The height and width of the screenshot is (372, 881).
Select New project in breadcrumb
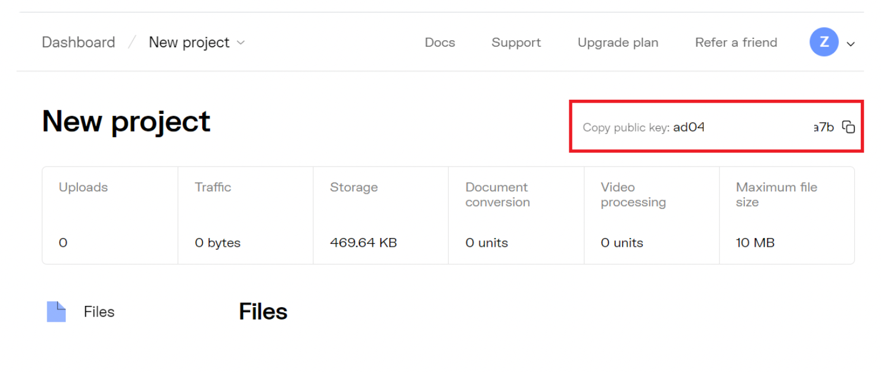tap(189, 43)
